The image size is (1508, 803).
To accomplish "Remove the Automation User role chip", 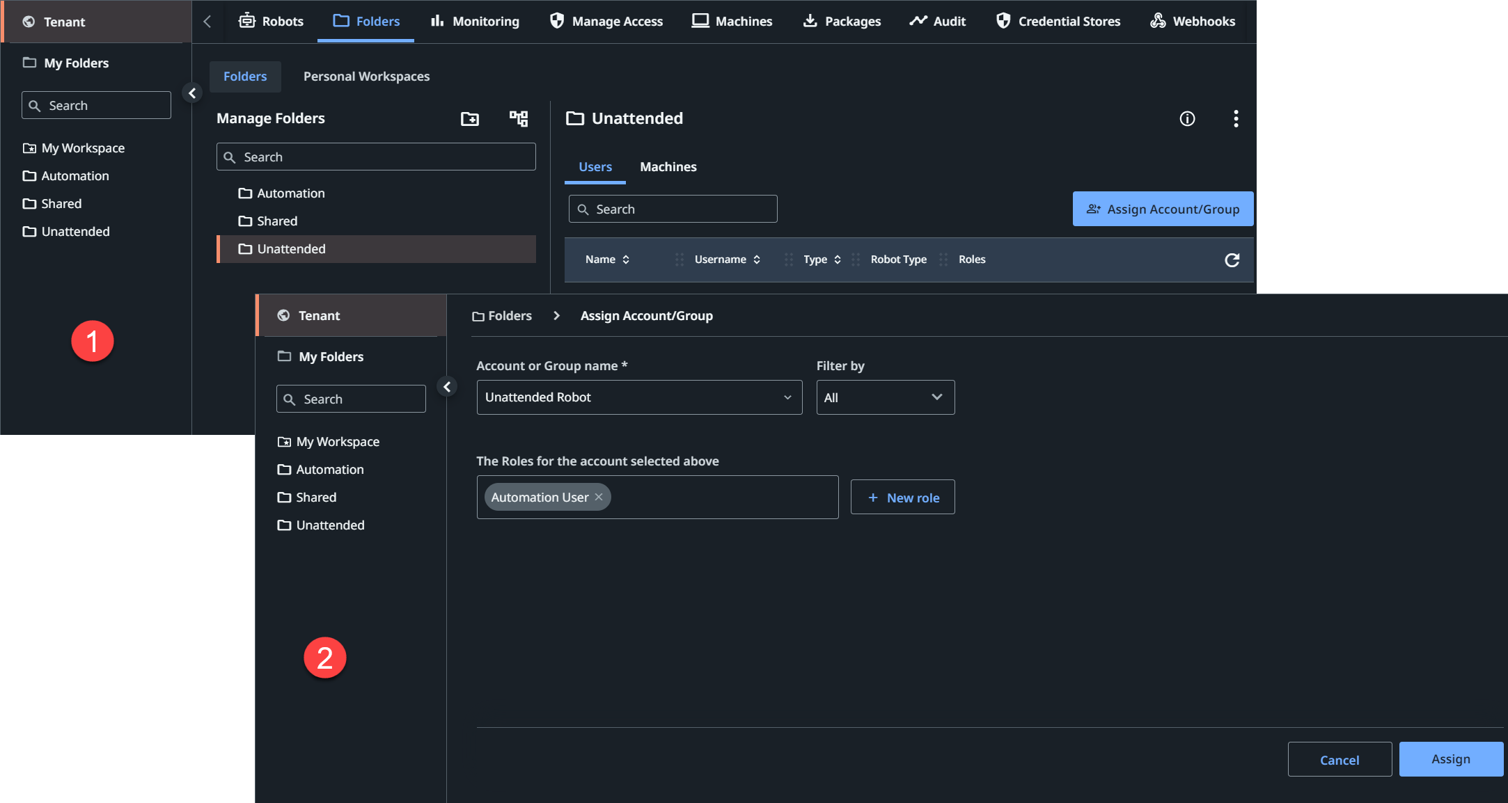I will click(x=599, y=497).
